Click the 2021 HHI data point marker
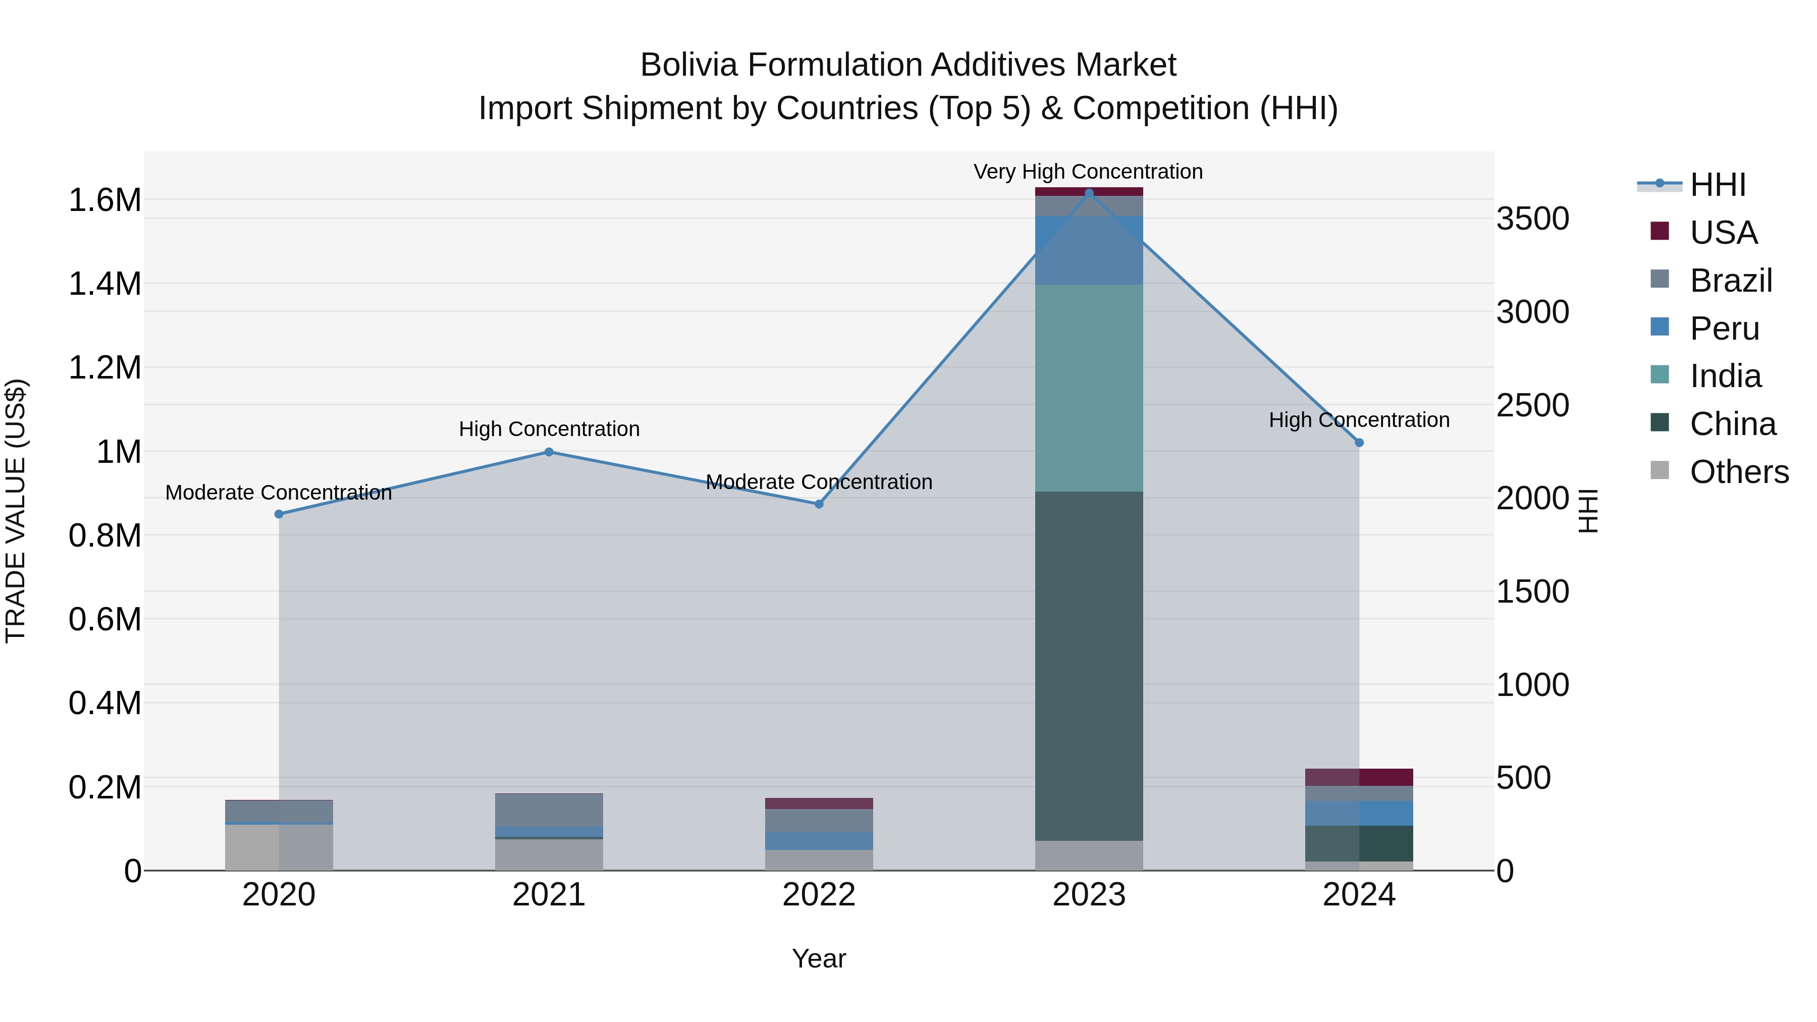 (x=549, y=452)
